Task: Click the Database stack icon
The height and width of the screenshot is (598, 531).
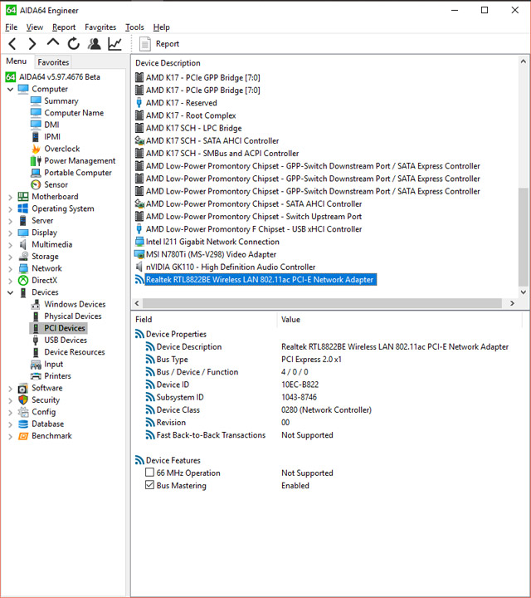Action: [x=23, y=424]
